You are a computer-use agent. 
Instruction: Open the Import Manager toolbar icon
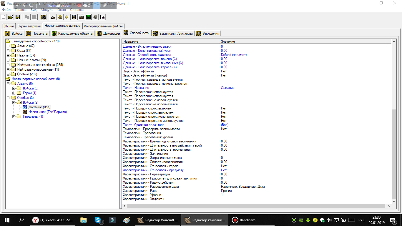pos(102,17)
